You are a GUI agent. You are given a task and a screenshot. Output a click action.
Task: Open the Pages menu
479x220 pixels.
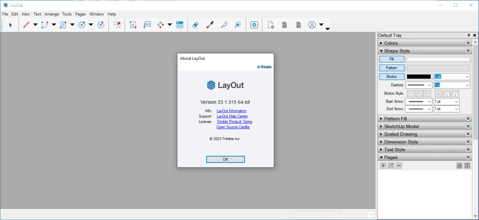point(80,14)
